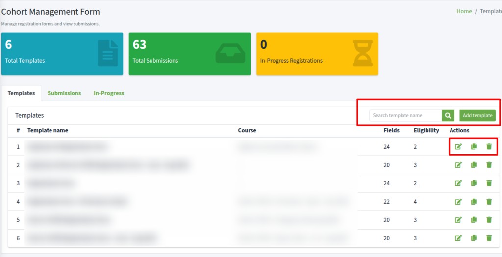Image resolution: width=502 pixels, height=257 pixels.
Task: Click Fields value 24 in row 3
Action: 387,183
